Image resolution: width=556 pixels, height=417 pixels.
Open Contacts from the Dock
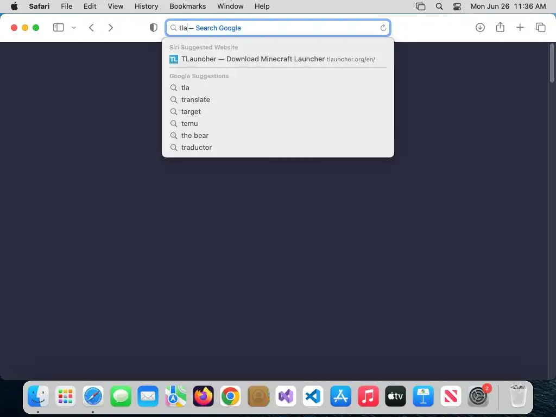click(x=258, y=396)
